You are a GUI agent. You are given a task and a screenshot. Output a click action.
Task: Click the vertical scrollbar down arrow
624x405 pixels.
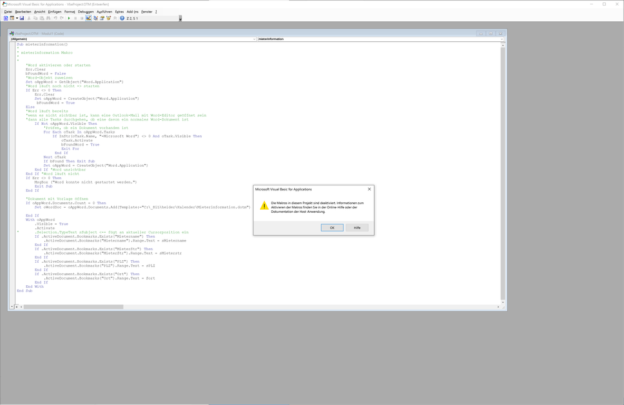click(503, 303)
